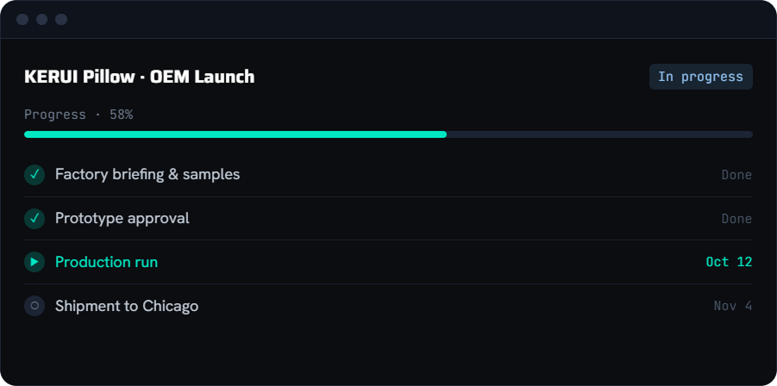This screenshot has width=777, height=386.
Task: Click the Done label for Prototype approval
Action: click(x=736, y=219)
